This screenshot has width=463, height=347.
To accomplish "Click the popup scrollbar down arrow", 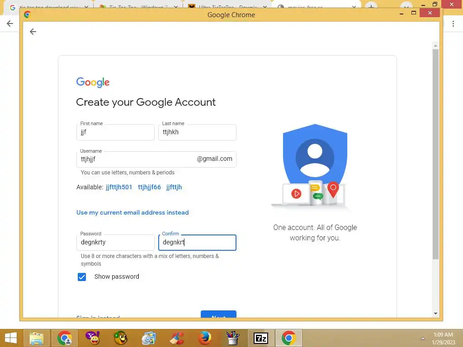I will tap(435, 314).
